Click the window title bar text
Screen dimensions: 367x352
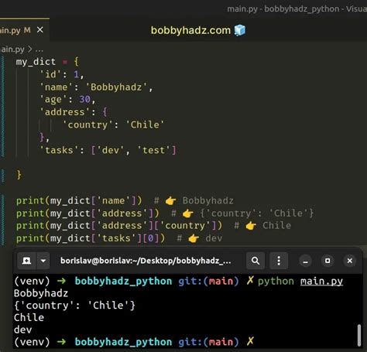(x=297, y=9)
